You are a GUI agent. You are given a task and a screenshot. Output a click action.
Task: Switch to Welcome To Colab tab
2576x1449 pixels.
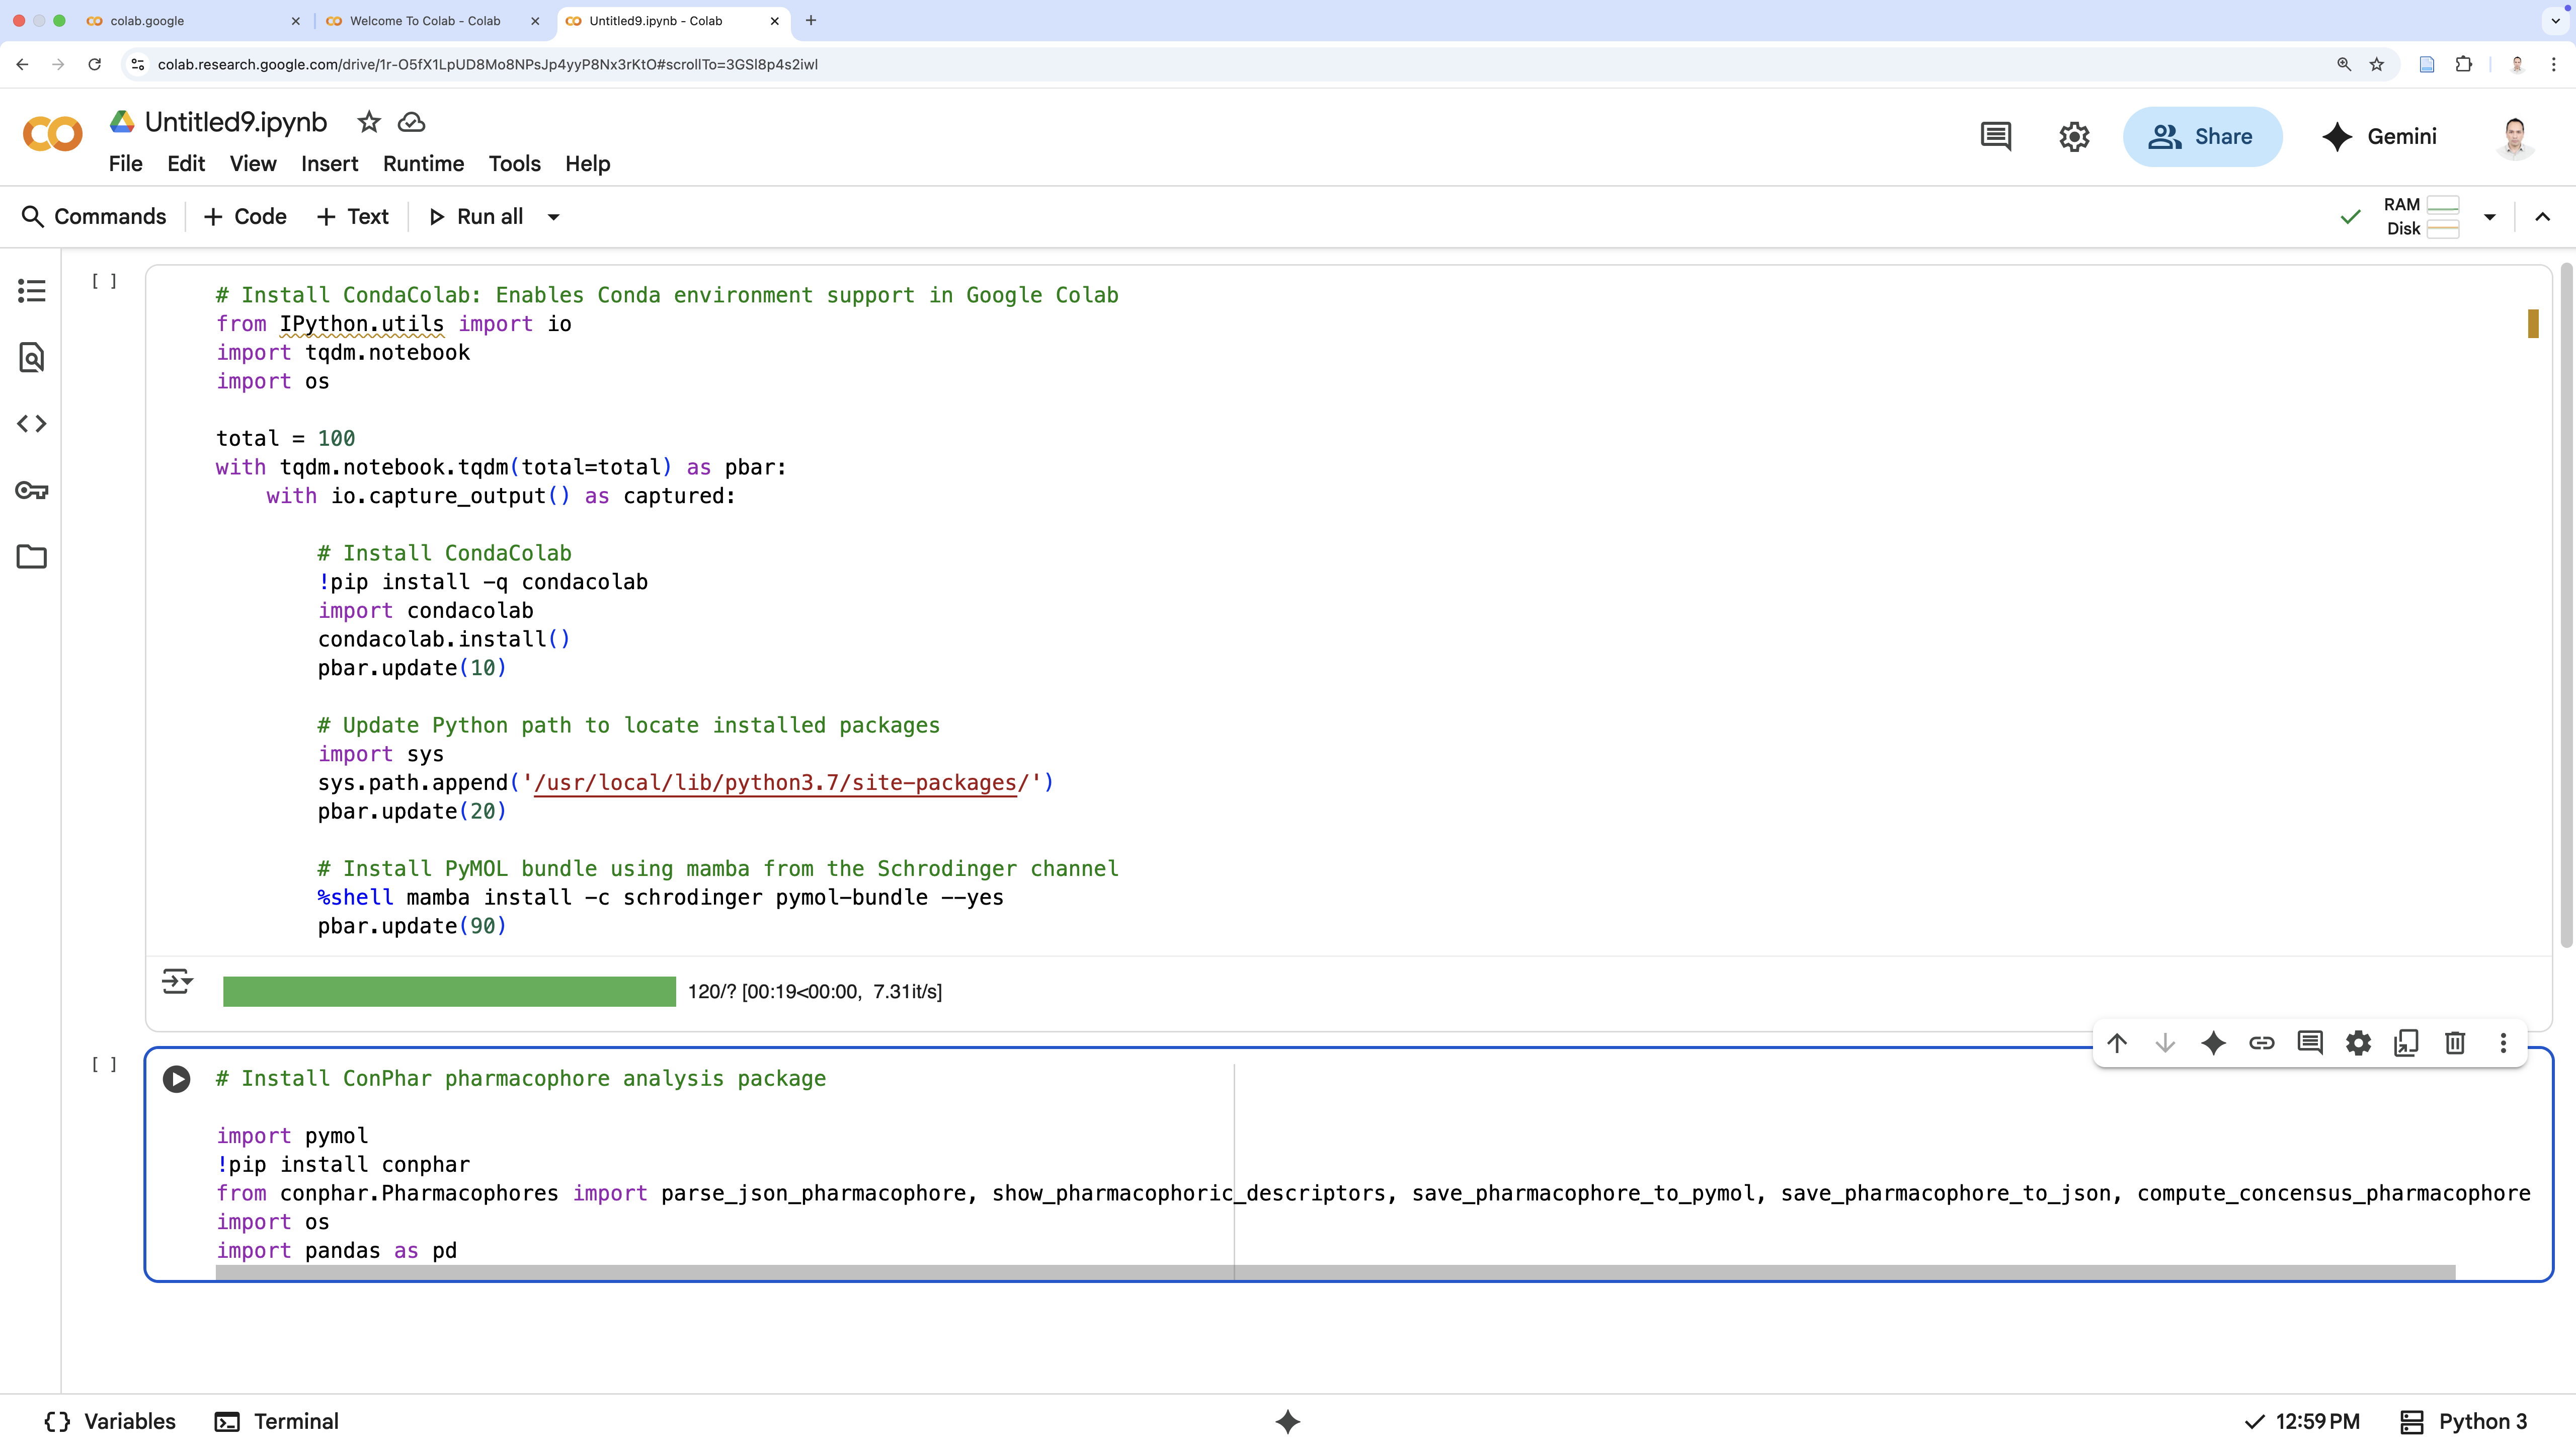[425, 20]
